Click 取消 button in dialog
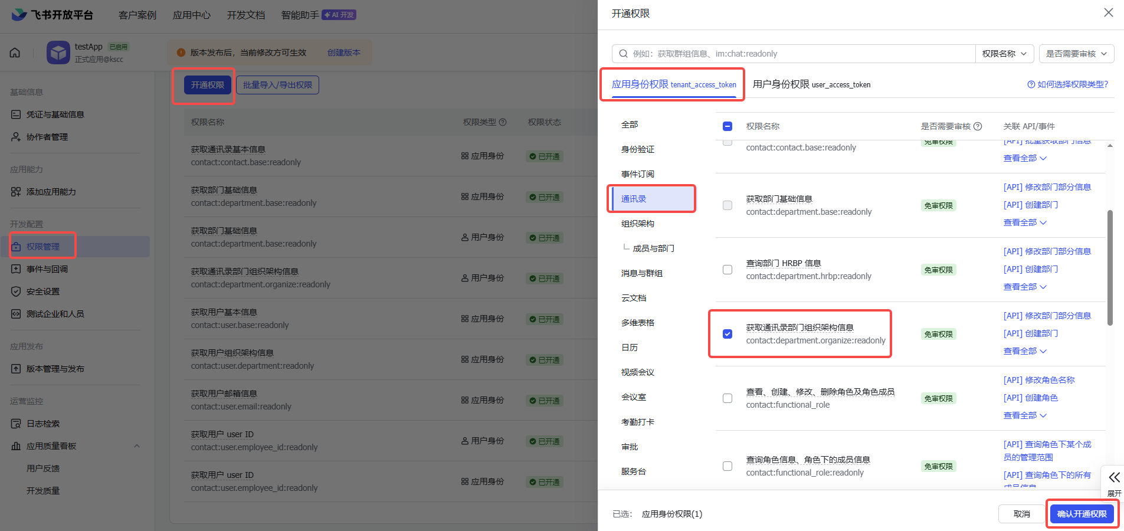The image size is (1124, 531). 1022,514
